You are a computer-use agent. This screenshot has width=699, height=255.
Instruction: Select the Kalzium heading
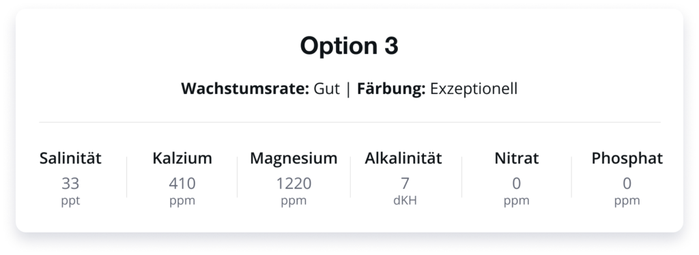coord(182,158)
